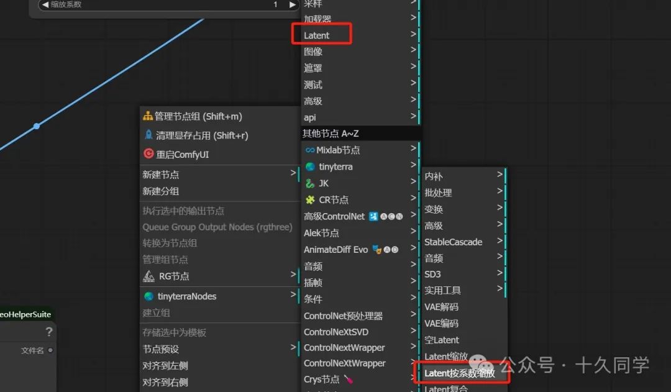Click the Mixlab infinity icon

(x=310, y=150)
